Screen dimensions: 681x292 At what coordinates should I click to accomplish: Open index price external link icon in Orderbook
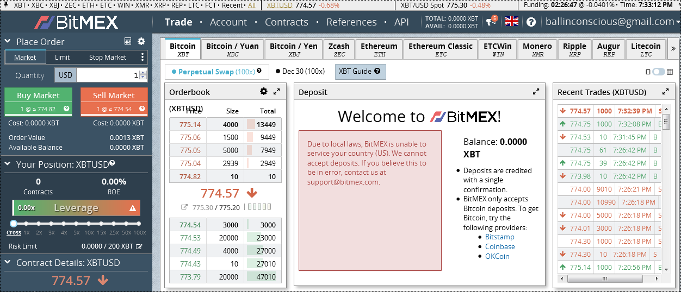click(184, 207)
